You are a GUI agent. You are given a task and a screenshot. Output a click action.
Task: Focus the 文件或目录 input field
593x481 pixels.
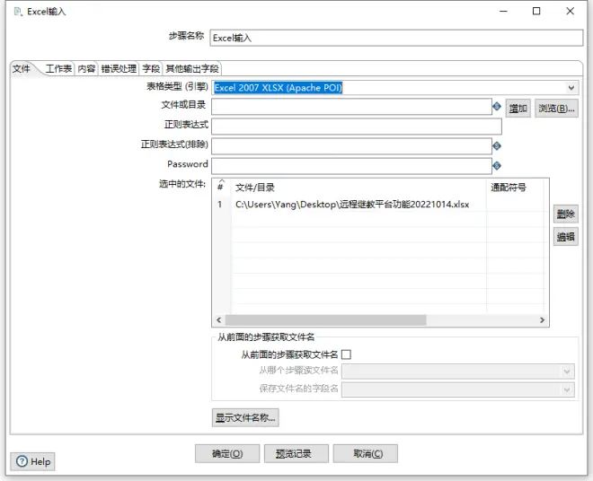[351, 107]
